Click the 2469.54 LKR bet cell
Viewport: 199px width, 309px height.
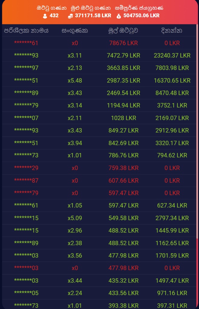click(x=124, y=93)
